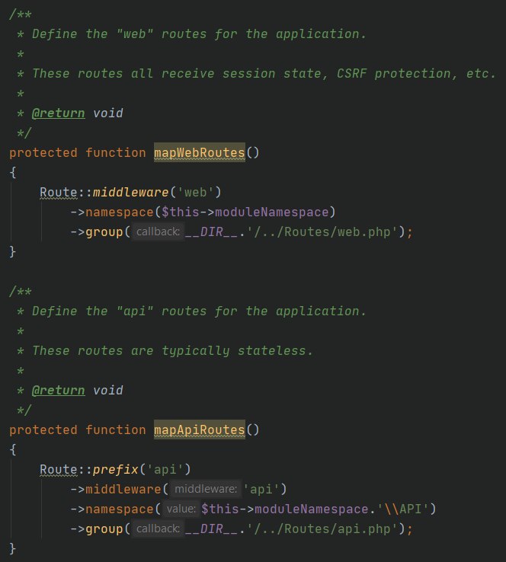Screen dimensions: 506x562
Task: Click moduleNamespace property in mapApiRoutes
Action: tap(312, 509)
